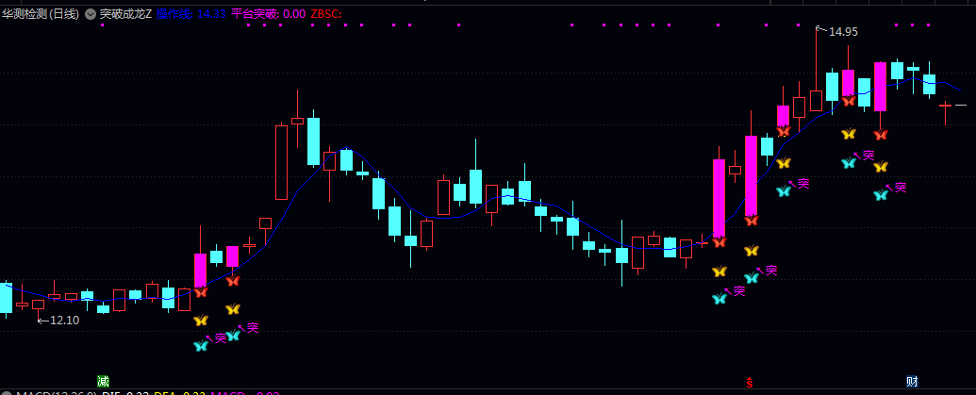
Task: Select the 突破成龙Z indicator name
Action: coord(125,14)
